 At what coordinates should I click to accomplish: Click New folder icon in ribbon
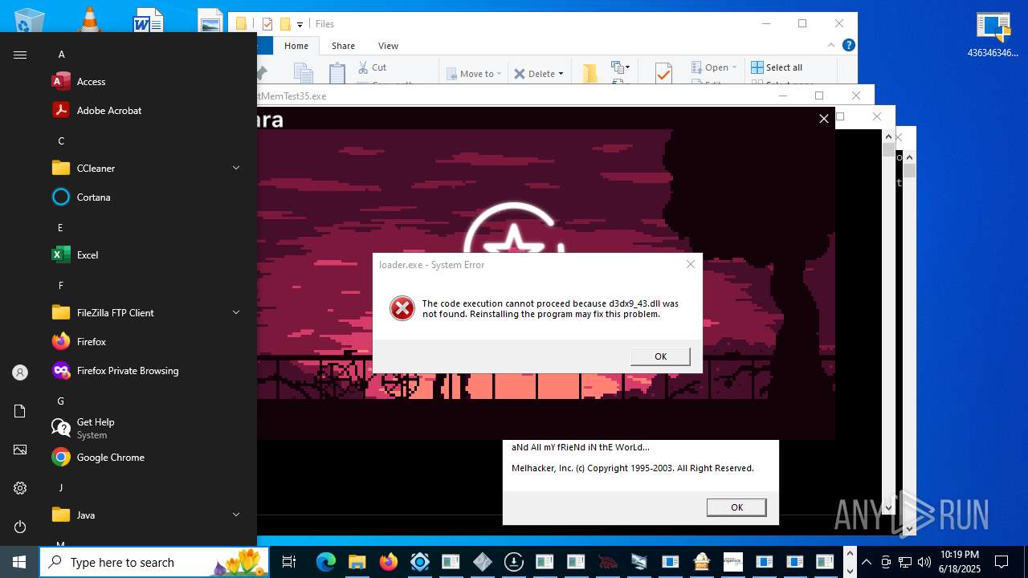pyautogui.click(x=590, y=73)
